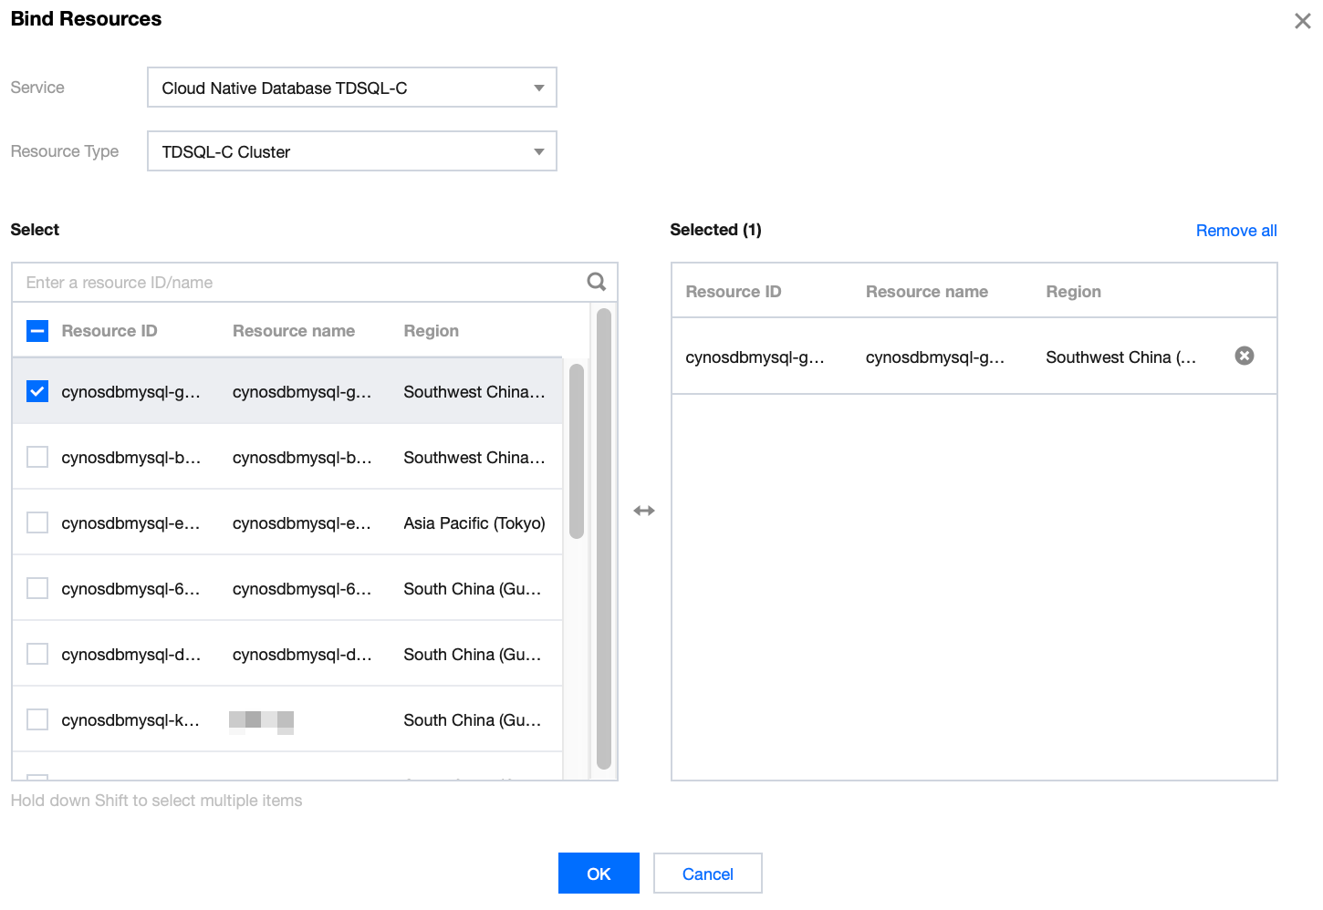Check the cynosdbmysql-6 resource checkbox

37,588
